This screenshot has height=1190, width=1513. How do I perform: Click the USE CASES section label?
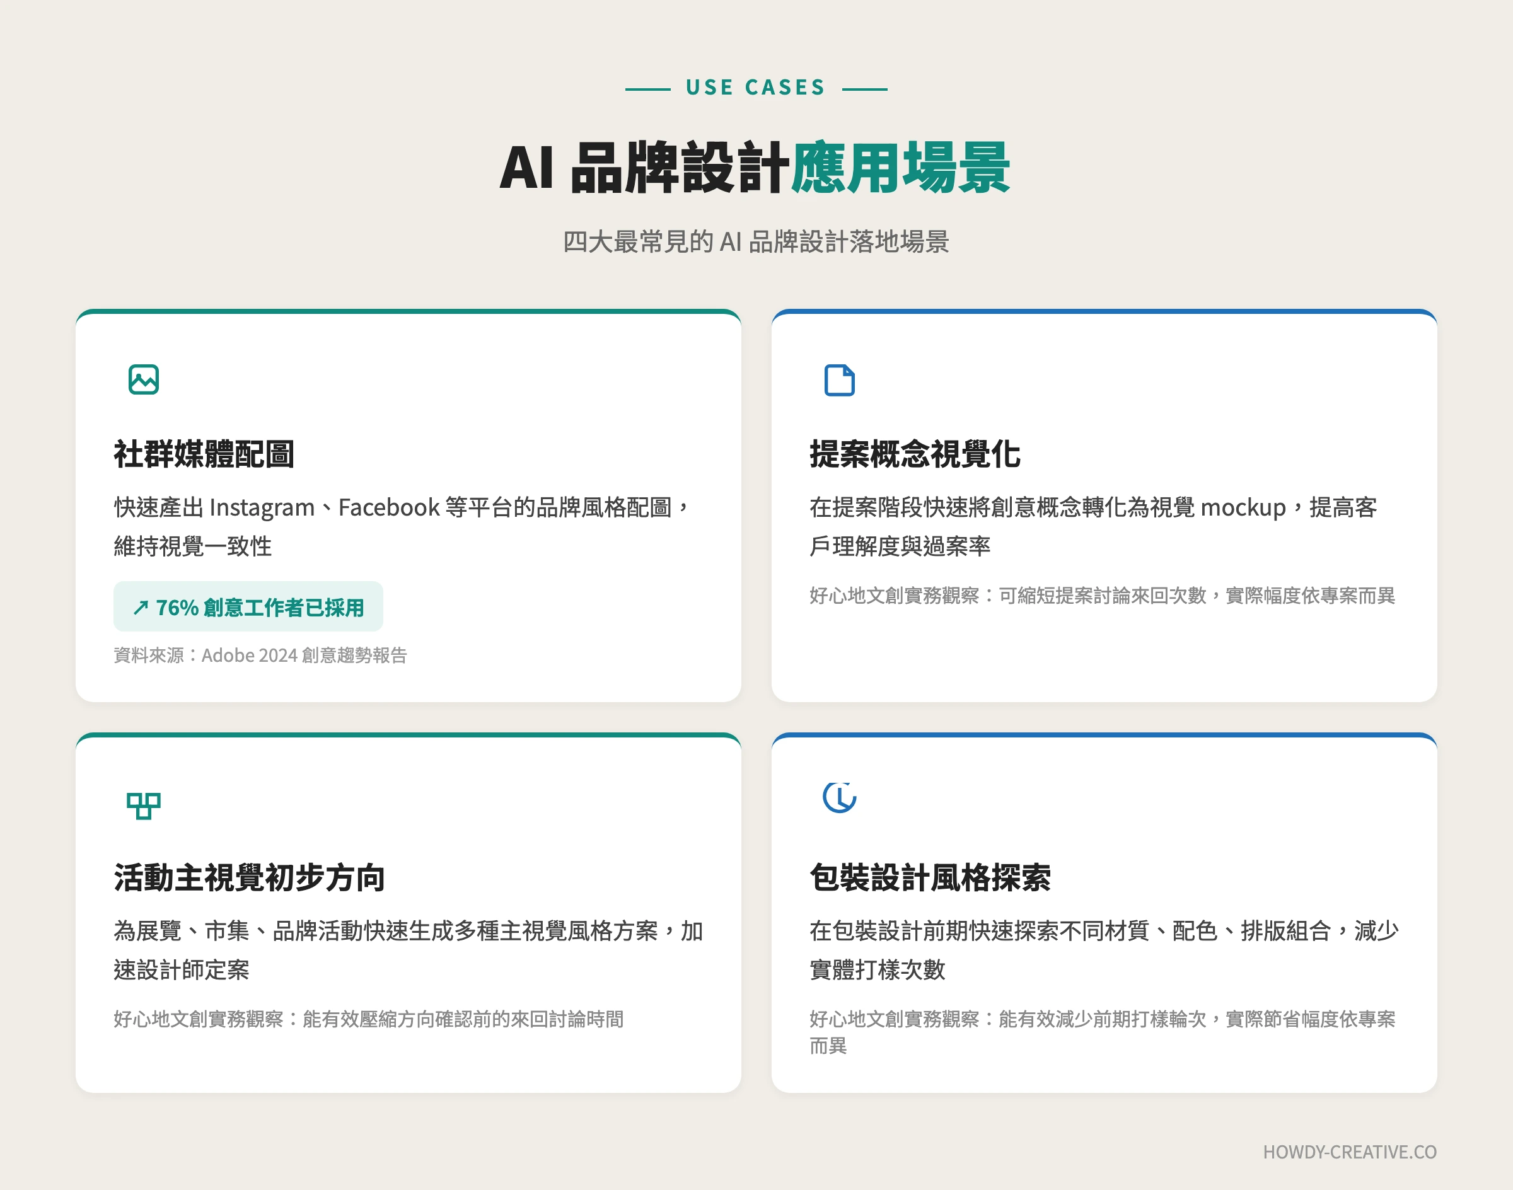pos(756,88)
